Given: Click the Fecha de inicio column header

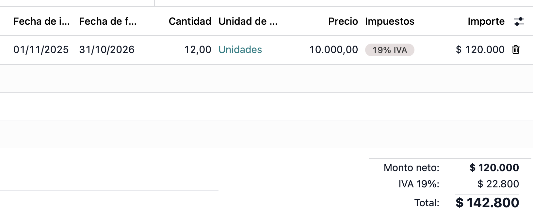Looking at the screenshot, I should 41,21.
